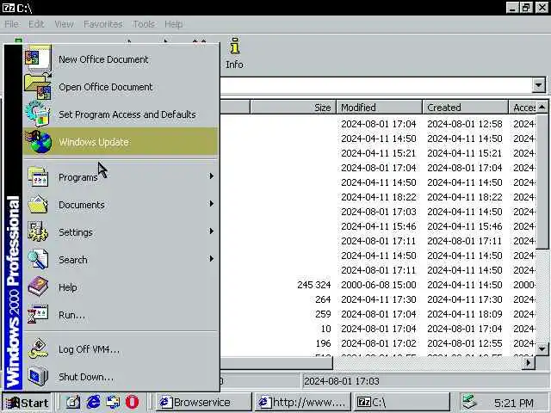Open the Programs submenu
The height and width of the screenshot is (413, 551).
121,177
